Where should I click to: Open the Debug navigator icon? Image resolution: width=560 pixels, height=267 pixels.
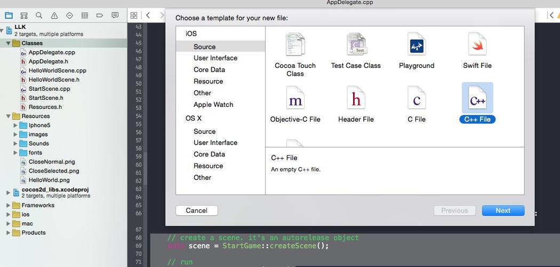tap(85, 15)
